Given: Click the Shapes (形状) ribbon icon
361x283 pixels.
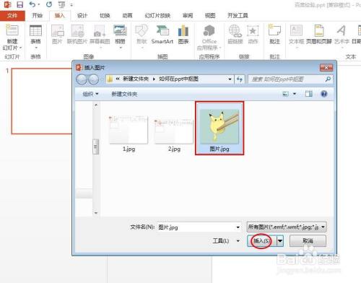Looking at the screenshot, I should [142, 30].
